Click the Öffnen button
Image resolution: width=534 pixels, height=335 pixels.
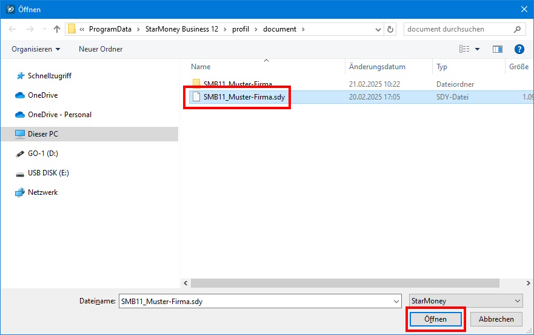435,319
